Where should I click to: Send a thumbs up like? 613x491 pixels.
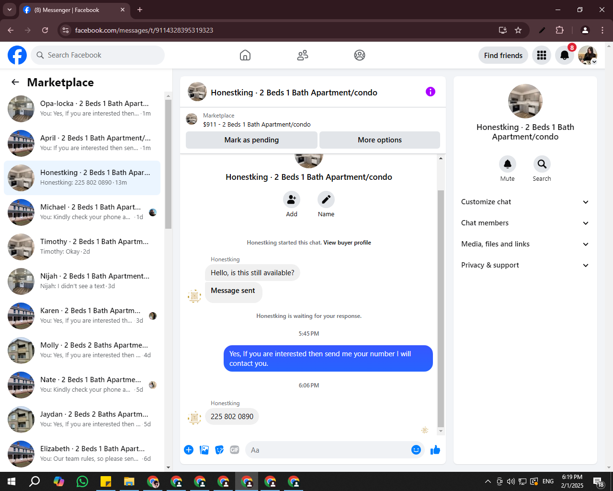(x=435, y=450)
